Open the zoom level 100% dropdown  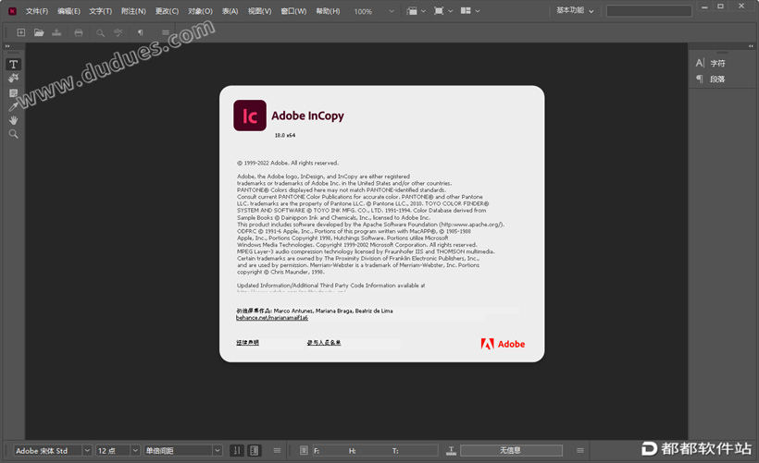pyautogui.click(x=392, y=11)
